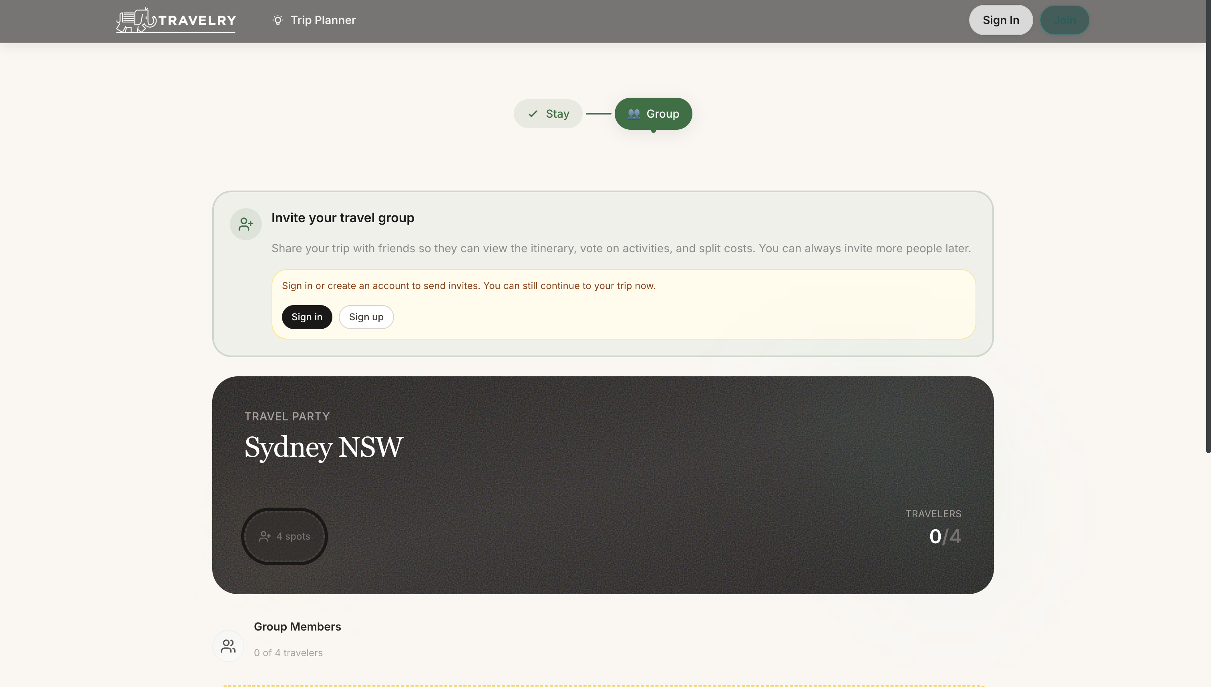Click the Sydney NSW travel party title
1211x687 pixels.
point(324,447)
